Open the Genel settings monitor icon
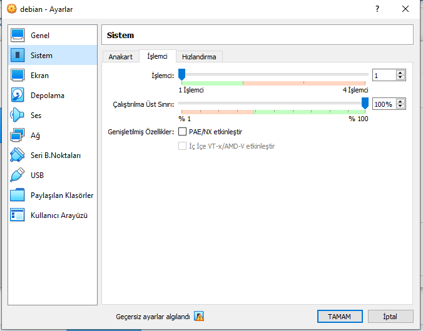The height and width of the screenshot is (331, 423). coord(18,35)
